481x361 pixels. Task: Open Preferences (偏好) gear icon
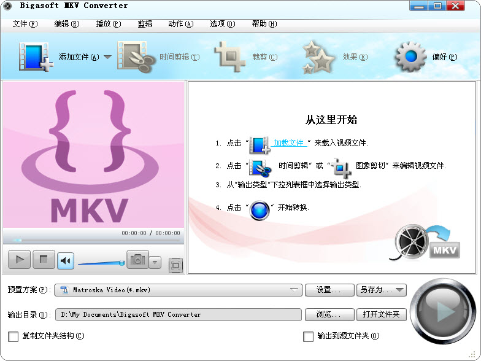[411, 56]
